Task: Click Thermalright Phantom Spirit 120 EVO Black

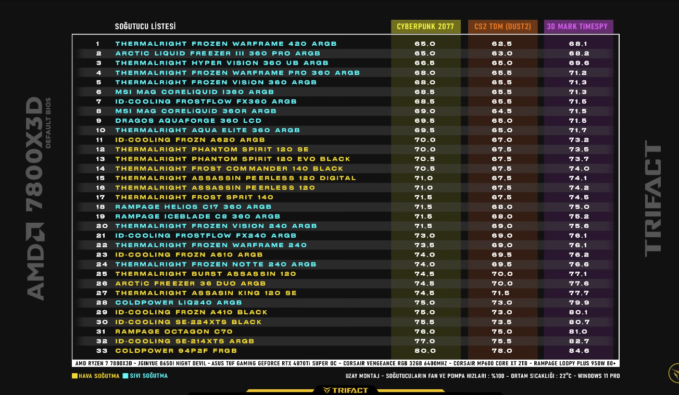Action: [x=233, y=159]
